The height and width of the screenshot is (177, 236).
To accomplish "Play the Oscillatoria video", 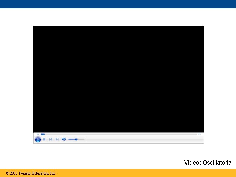I will pyautogui.click(x=38, y=139).
